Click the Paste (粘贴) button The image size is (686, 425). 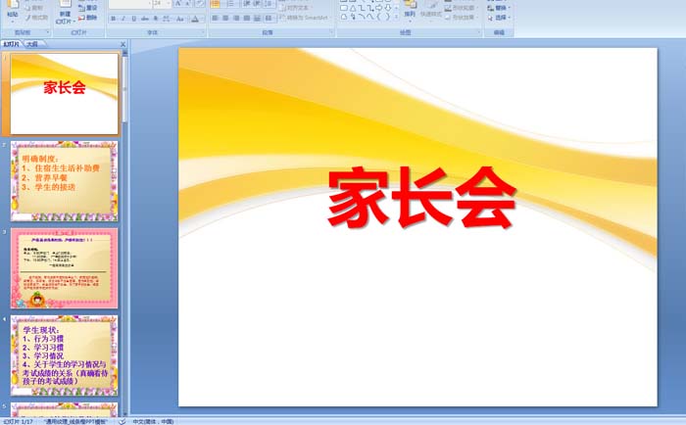coord(13,11)
